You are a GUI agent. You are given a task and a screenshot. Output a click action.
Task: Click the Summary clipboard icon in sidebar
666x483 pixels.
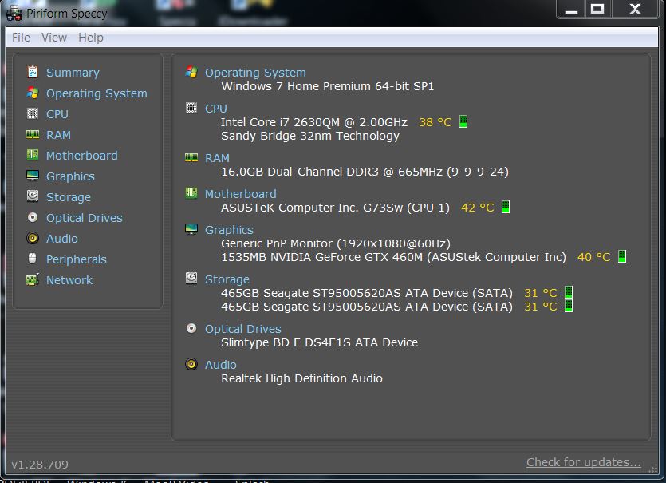click(x=33, y=72)
